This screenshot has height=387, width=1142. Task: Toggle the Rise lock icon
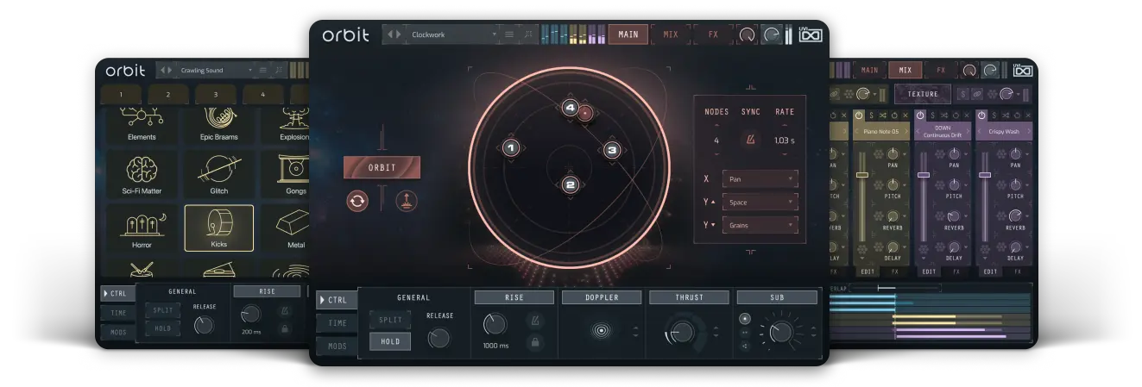point(535,343)
